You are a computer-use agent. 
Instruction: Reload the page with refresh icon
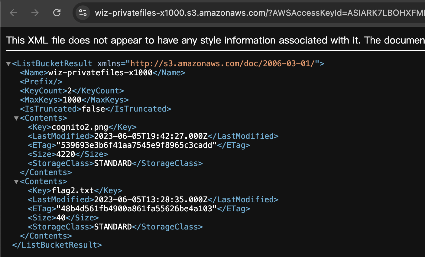[57, 13]
